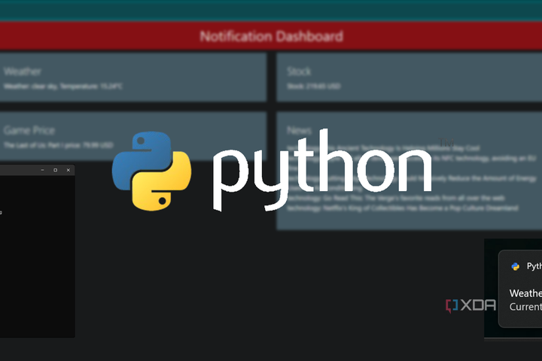Open the Weathe toast notification title
Viewport: 542px width, 361px height.
525,293
